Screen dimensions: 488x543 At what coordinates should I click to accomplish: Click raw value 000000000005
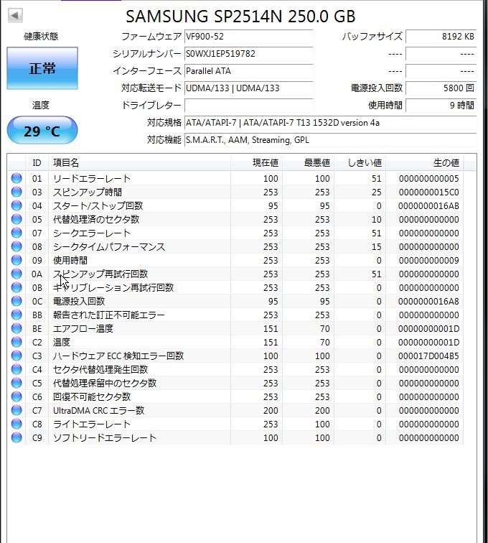(429, 178)
